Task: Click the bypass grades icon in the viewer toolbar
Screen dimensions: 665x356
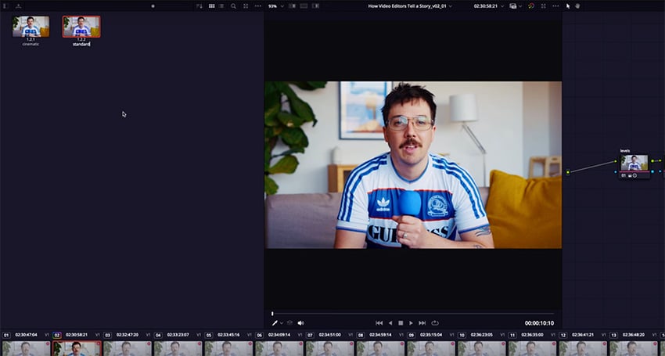Action: coord(512,6)
